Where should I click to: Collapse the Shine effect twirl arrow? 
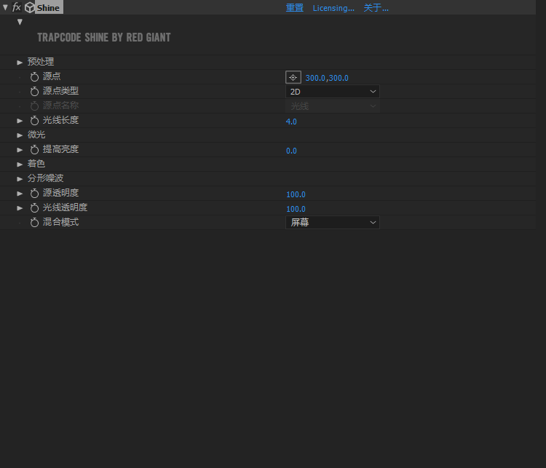[x=5, y=7]
